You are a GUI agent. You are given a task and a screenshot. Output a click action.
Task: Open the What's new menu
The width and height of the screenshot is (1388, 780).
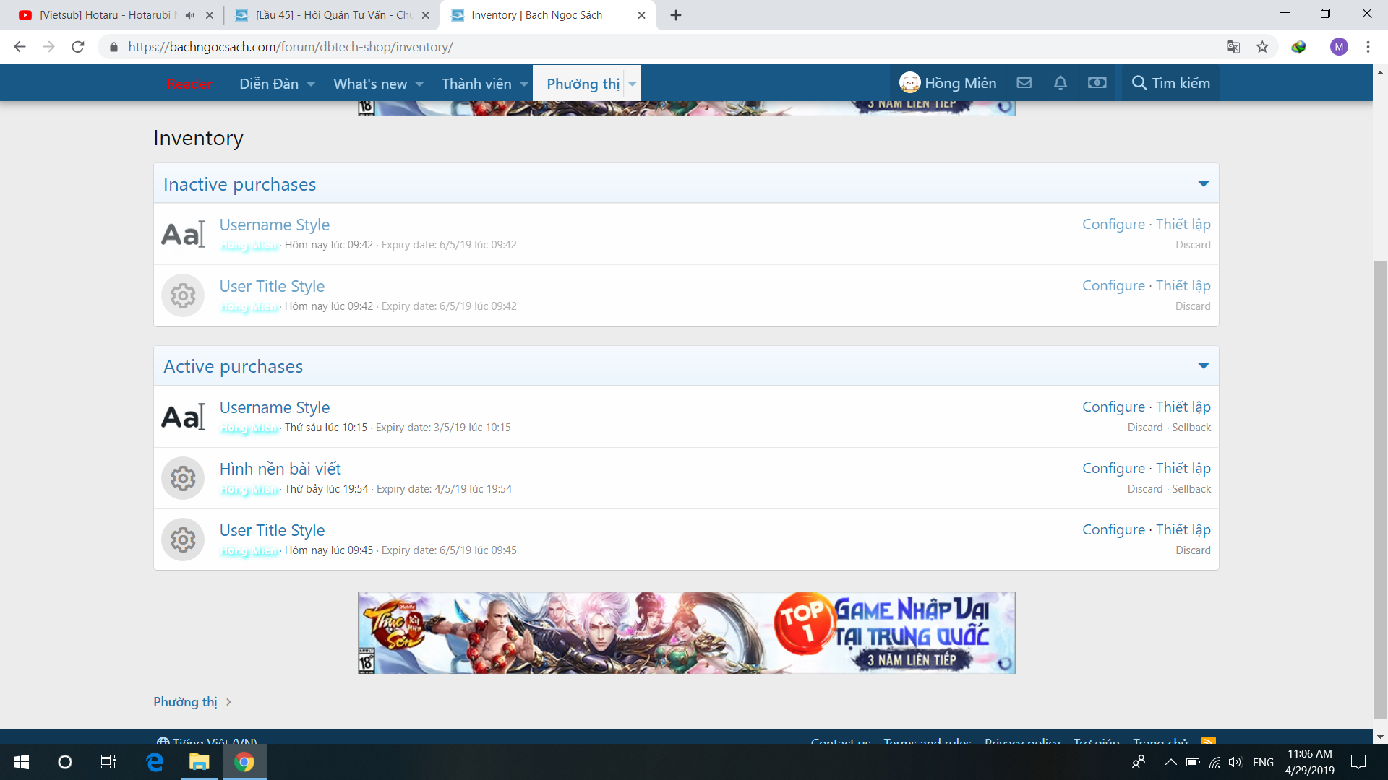click(370, 84)
